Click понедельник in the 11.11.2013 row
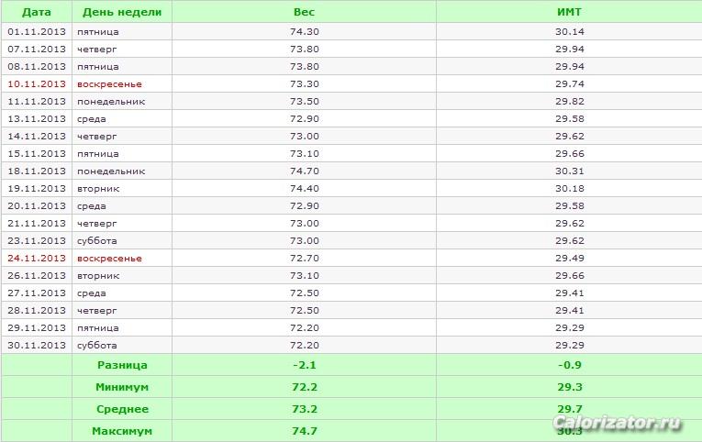This screenshot has width=702, height=442. pos(111,102)
